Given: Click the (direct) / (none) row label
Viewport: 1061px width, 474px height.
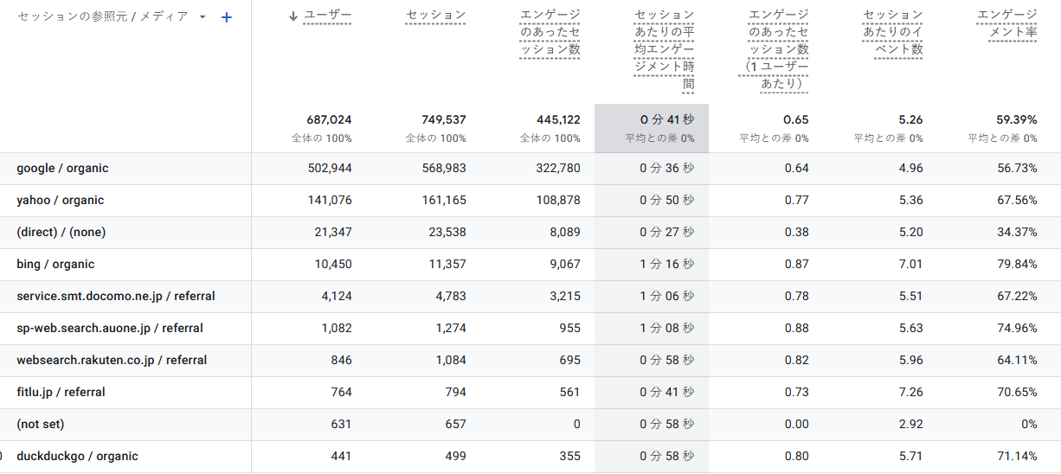Looking at the screenshot, I should point(61,233).
